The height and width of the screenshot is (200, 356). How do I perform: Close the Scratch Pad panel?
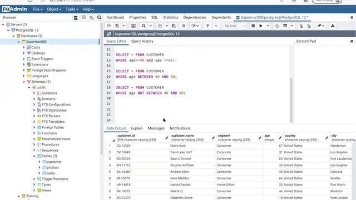[352, 41]
